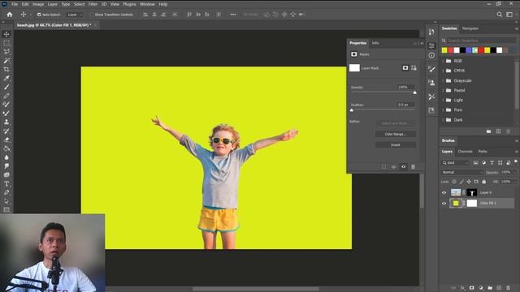
Task: Hide Color Fill 1 layer eye icon
Action: click(x=444, y=204)
